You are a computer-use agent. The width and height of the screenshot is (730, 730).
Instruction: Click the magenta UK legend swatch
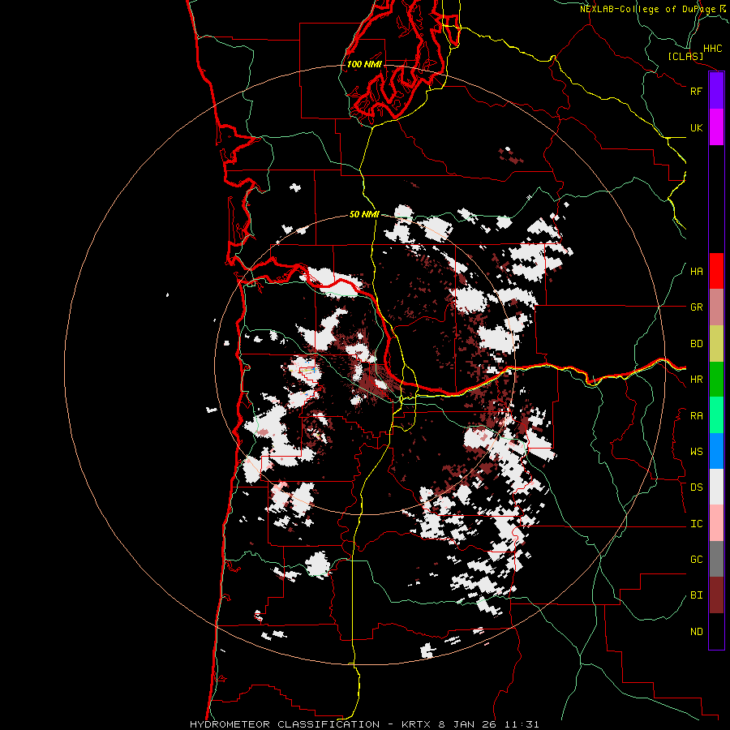[716, 127]
